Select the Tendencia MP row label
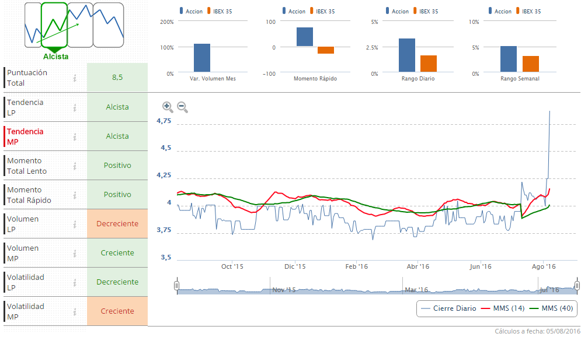 click(x=25, y=136)
